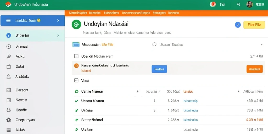Open the grid panel icon in header
Viewport: 268px width, 134px height.
(x=222, y=4)
